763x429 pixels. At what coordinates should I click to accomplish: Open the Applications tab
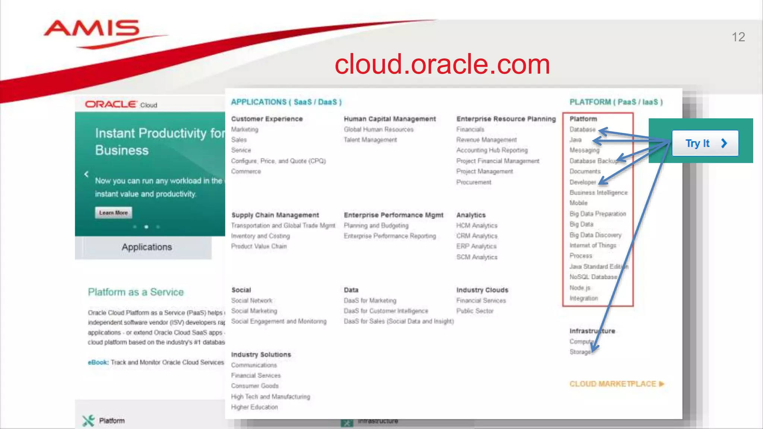pos(147,247)
